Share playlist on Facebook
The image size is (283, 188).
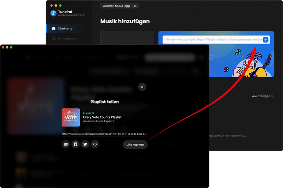pyautogui.click(x=75, y=144)
